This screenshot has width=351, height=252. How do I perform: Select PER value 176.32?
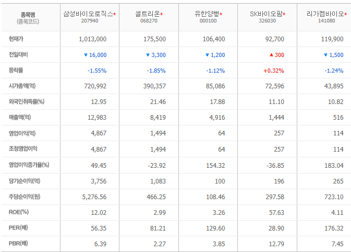(334, 228)
